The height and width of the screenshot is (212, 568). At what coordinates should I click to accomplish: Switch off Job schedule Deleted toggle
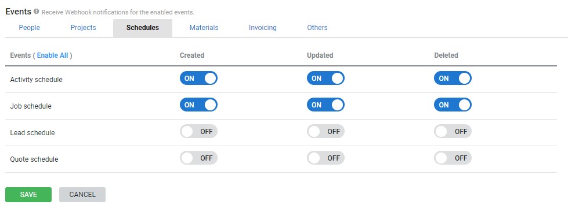(x=453, y=105)
